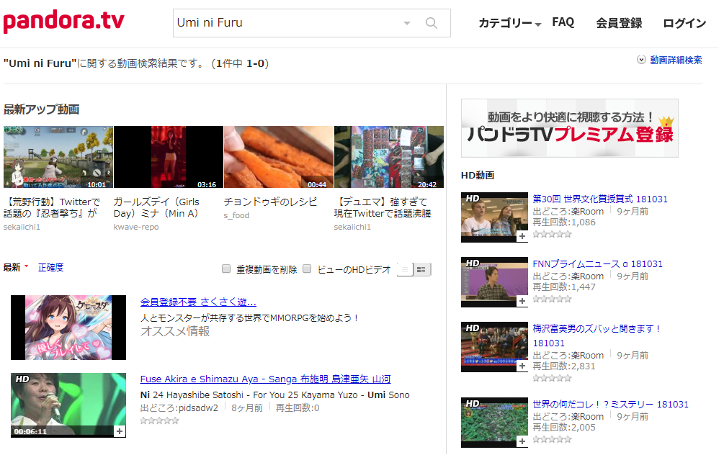Open the カテゴリー dropdown menu
This screenshot has width=724, height=455.
[x=510, y=23]
